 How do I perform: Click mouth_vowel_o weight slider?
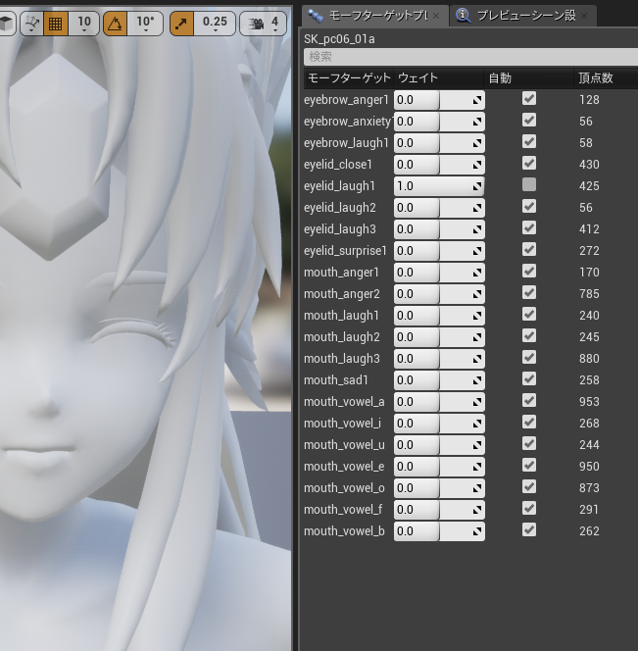(439, 488)
